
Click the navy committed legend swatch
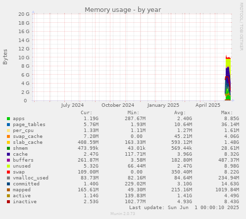point(8,184)
